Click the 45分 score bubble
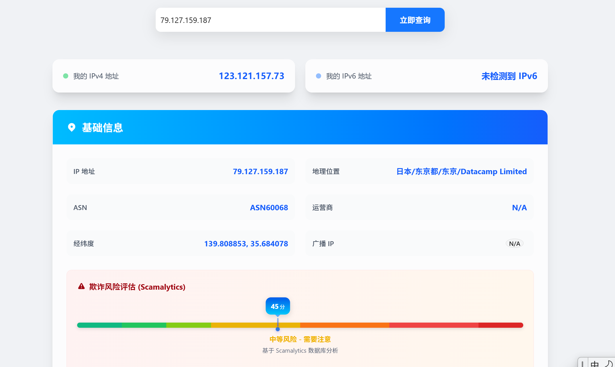Viewport: 615px width, 367px height. 278,306
